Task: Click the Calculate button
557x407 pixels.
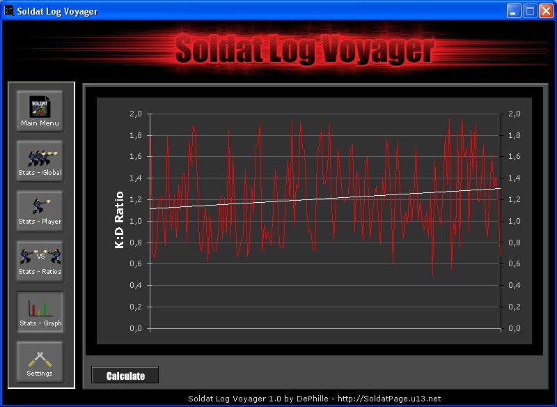Action: click(x=125, y=375)
